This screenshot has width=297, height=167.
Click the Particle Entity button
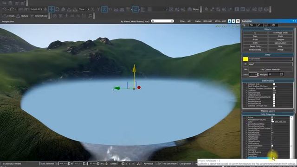(255, 50)
